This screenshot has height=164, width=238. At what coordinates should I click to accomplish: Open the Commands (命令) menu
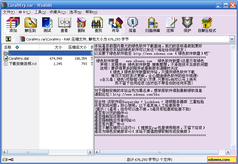click(x=24, y=12)
